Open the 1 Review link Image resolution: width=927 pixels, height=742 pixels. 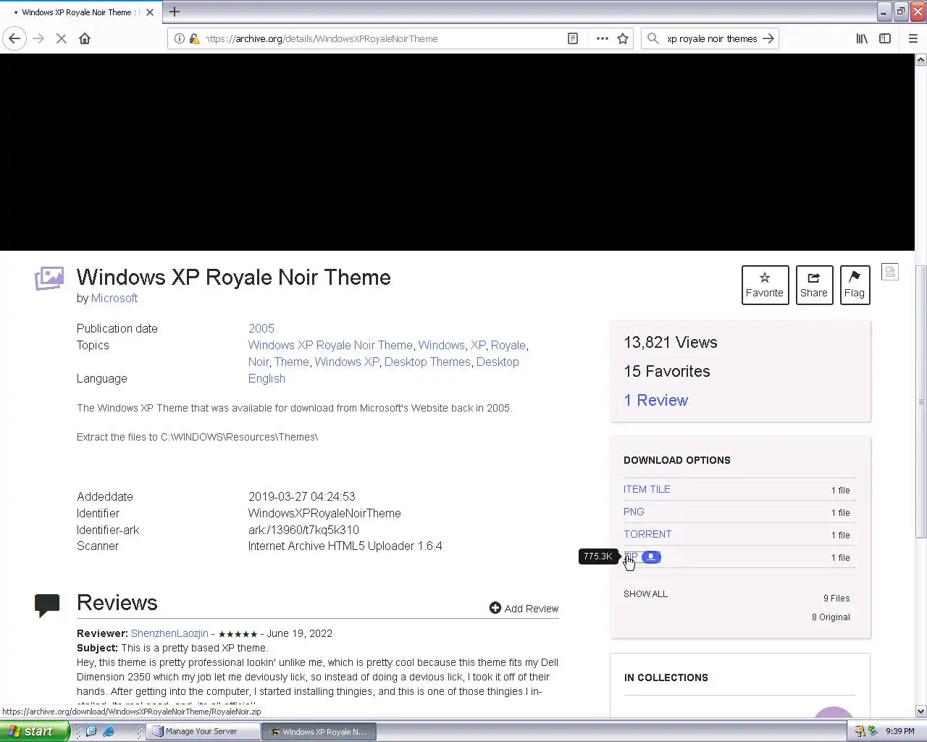(655, 400)
